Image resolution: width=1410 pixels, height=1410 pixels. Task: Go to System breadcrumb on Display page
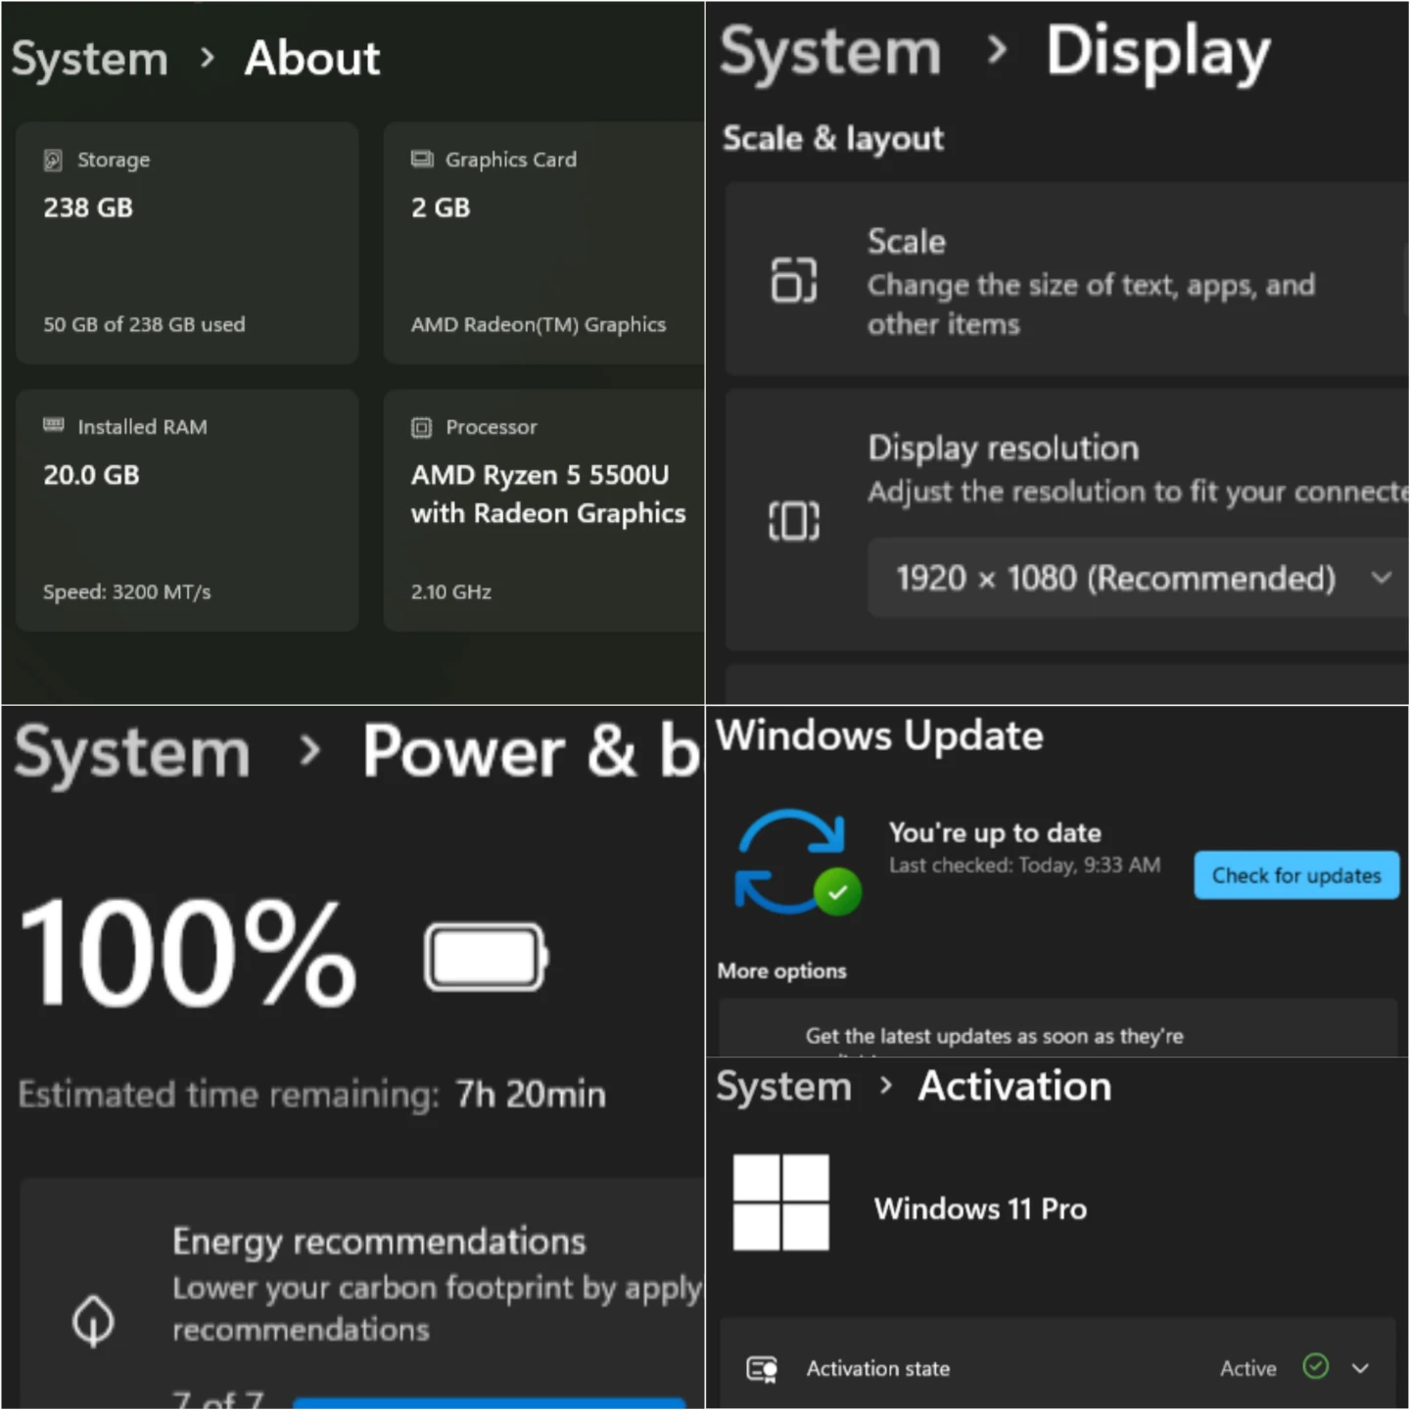(x=830, y=51)
